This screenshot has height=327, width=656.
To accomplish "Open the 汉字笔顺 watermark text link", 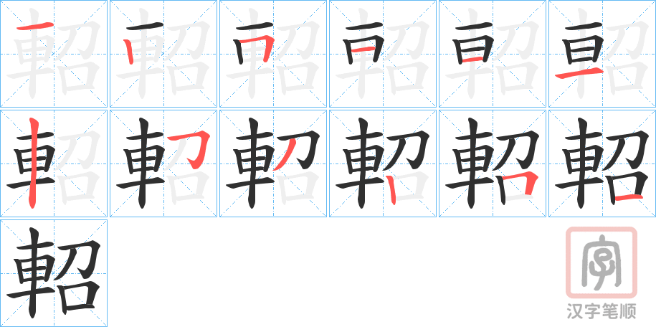I will [602, 311].
